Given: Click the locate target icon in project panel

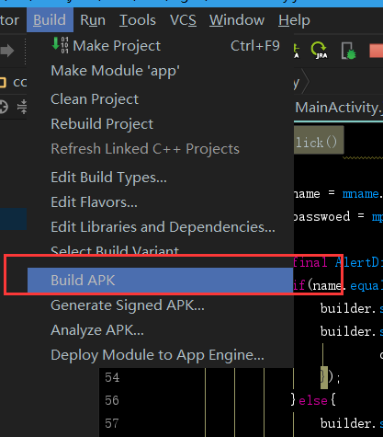Looking at the screenshot, I should coord(4,107).
